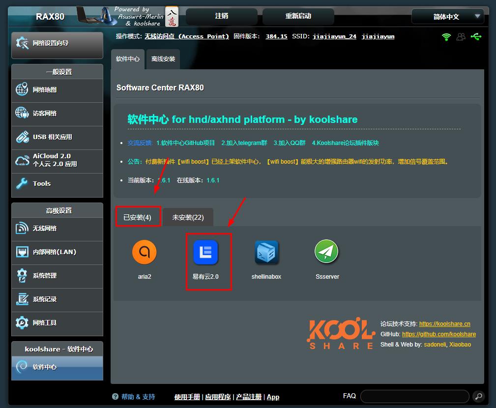The image size is (496, 408).
Task: Switch to the 软件中心 top tab
Action: click(128, 59)
